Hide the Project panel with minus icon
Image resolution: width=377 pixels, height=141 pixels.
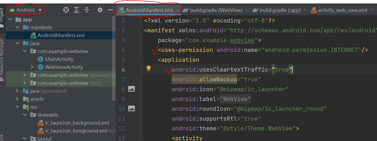pyautogui.click(x=110, y=10)
